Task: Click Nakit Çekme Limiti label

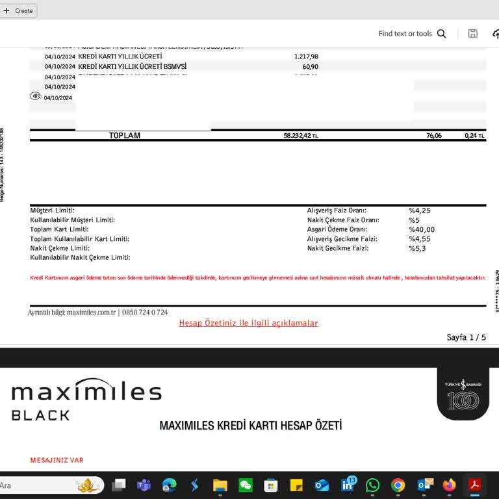Action: pyautogui.click(x=60, y=248)
